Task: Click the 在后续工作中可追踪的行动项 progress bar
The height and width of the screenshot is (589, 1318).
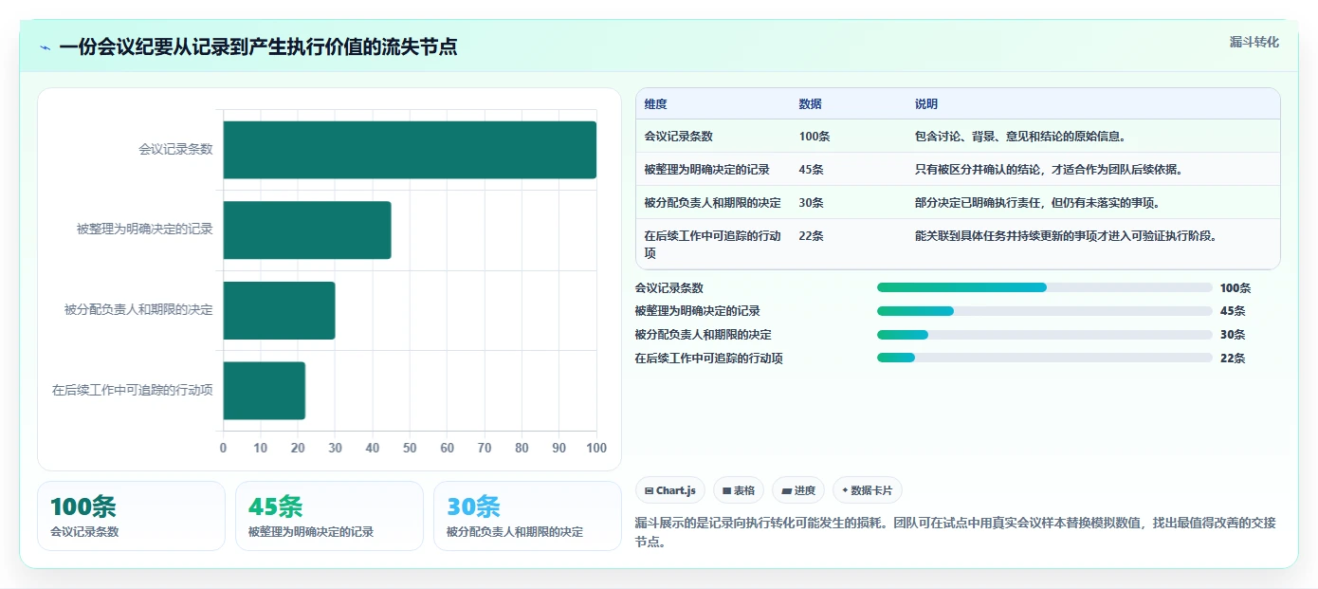Action: pyautogui.click(x=1045, y=358)
